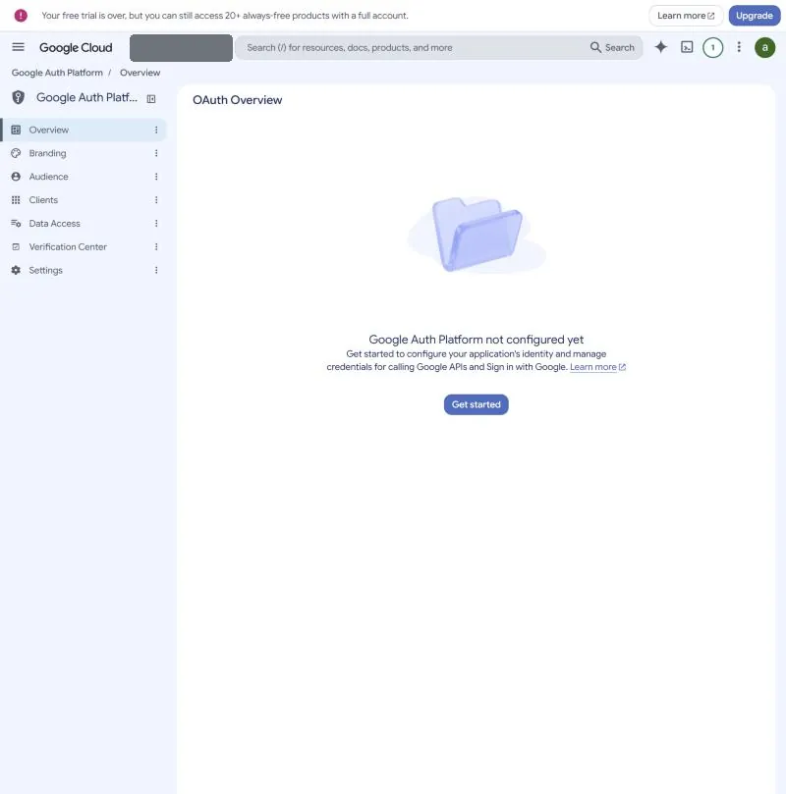786x794 pixels.
Task: Click 'Google Auth Platform not configured yet' text
Action: [x=476, y=340]
